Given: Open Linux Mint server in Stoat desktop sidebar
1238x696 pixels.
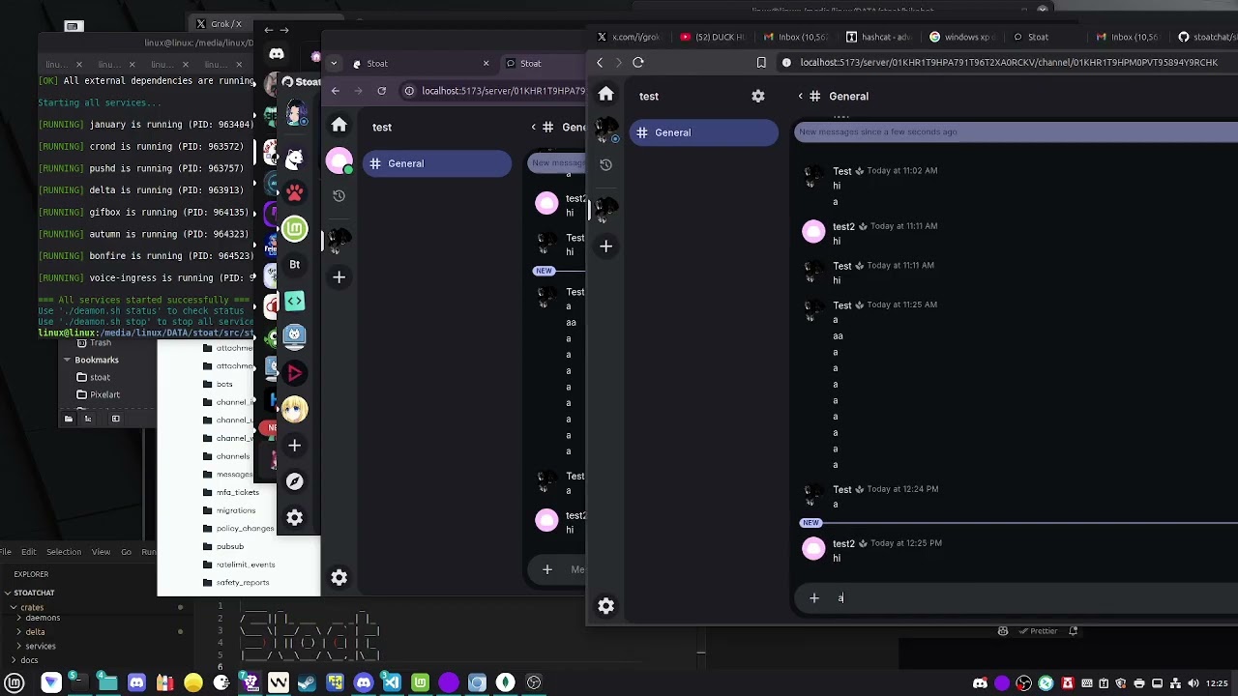Looking at the screenshot, I should click(x=294, y=228).
